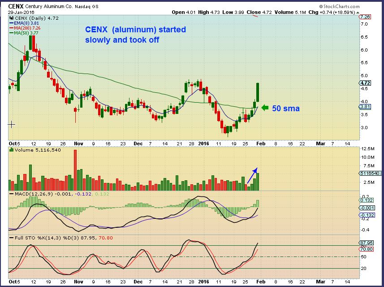Click the tallest red volume bar near Nov
Image resolution: width=384 pixels, height=287 pixels.
75,170
